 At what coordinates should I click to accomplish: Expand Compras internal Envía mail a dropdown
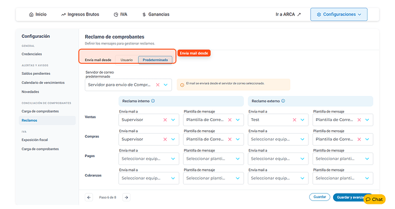pos(173,139)
